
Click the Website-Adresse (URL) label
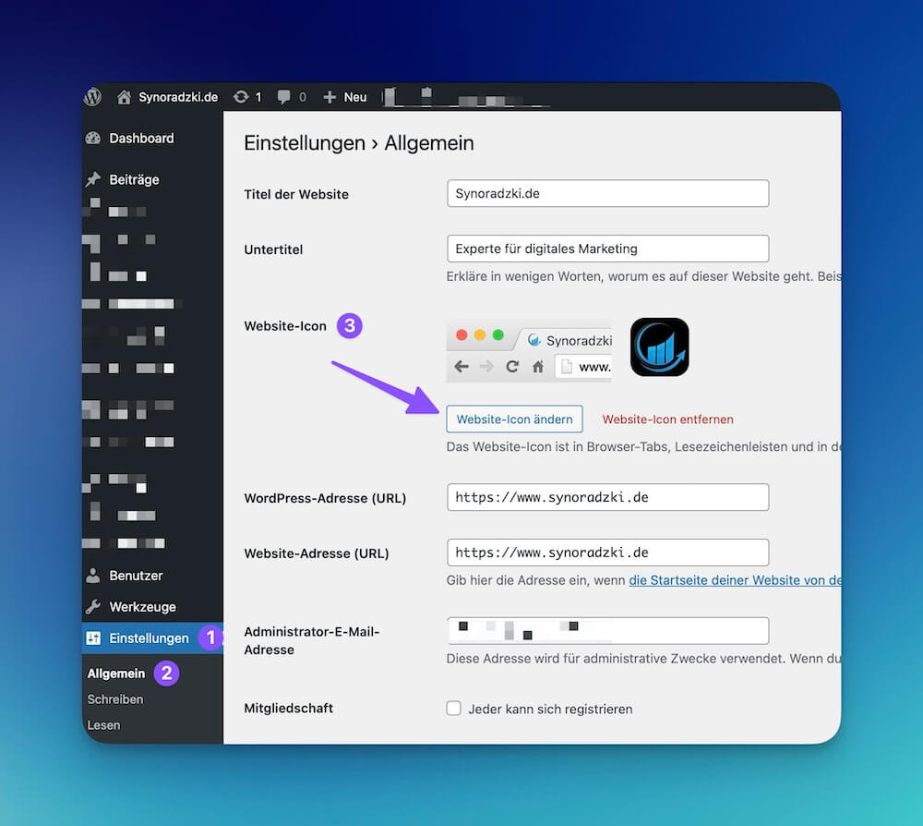pos(316,553)
